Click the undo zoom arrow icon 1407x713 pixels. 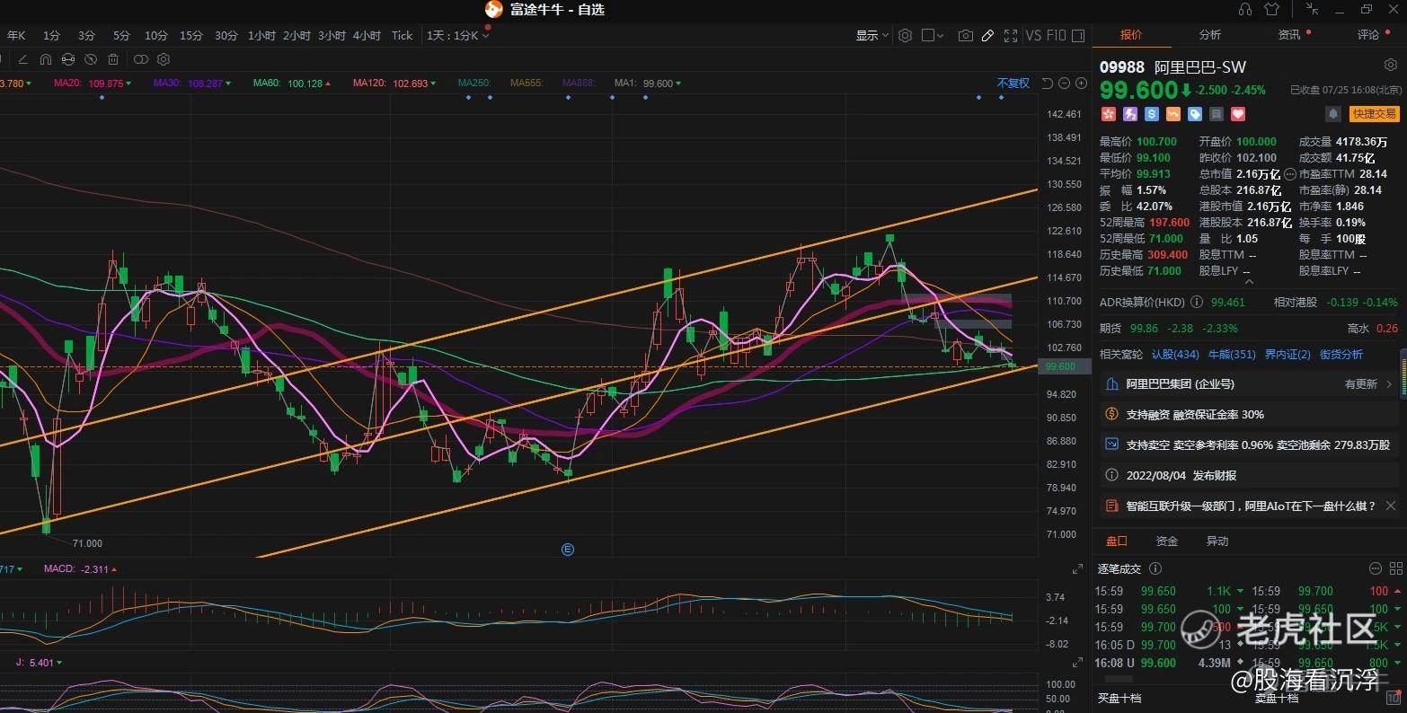point(1047,83)
